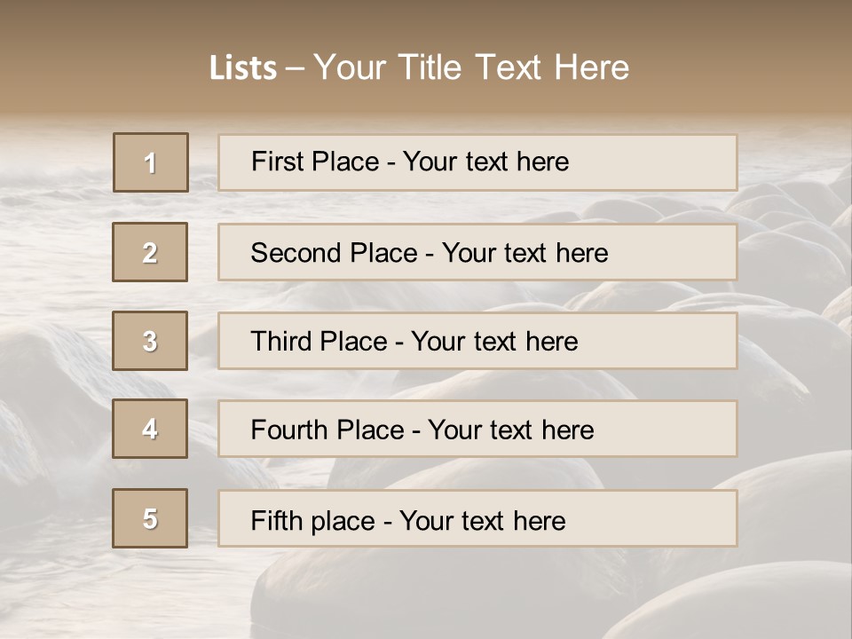Click the number 5 box
This screenshot has height=639, width=852.
click(x=151, y=518)
